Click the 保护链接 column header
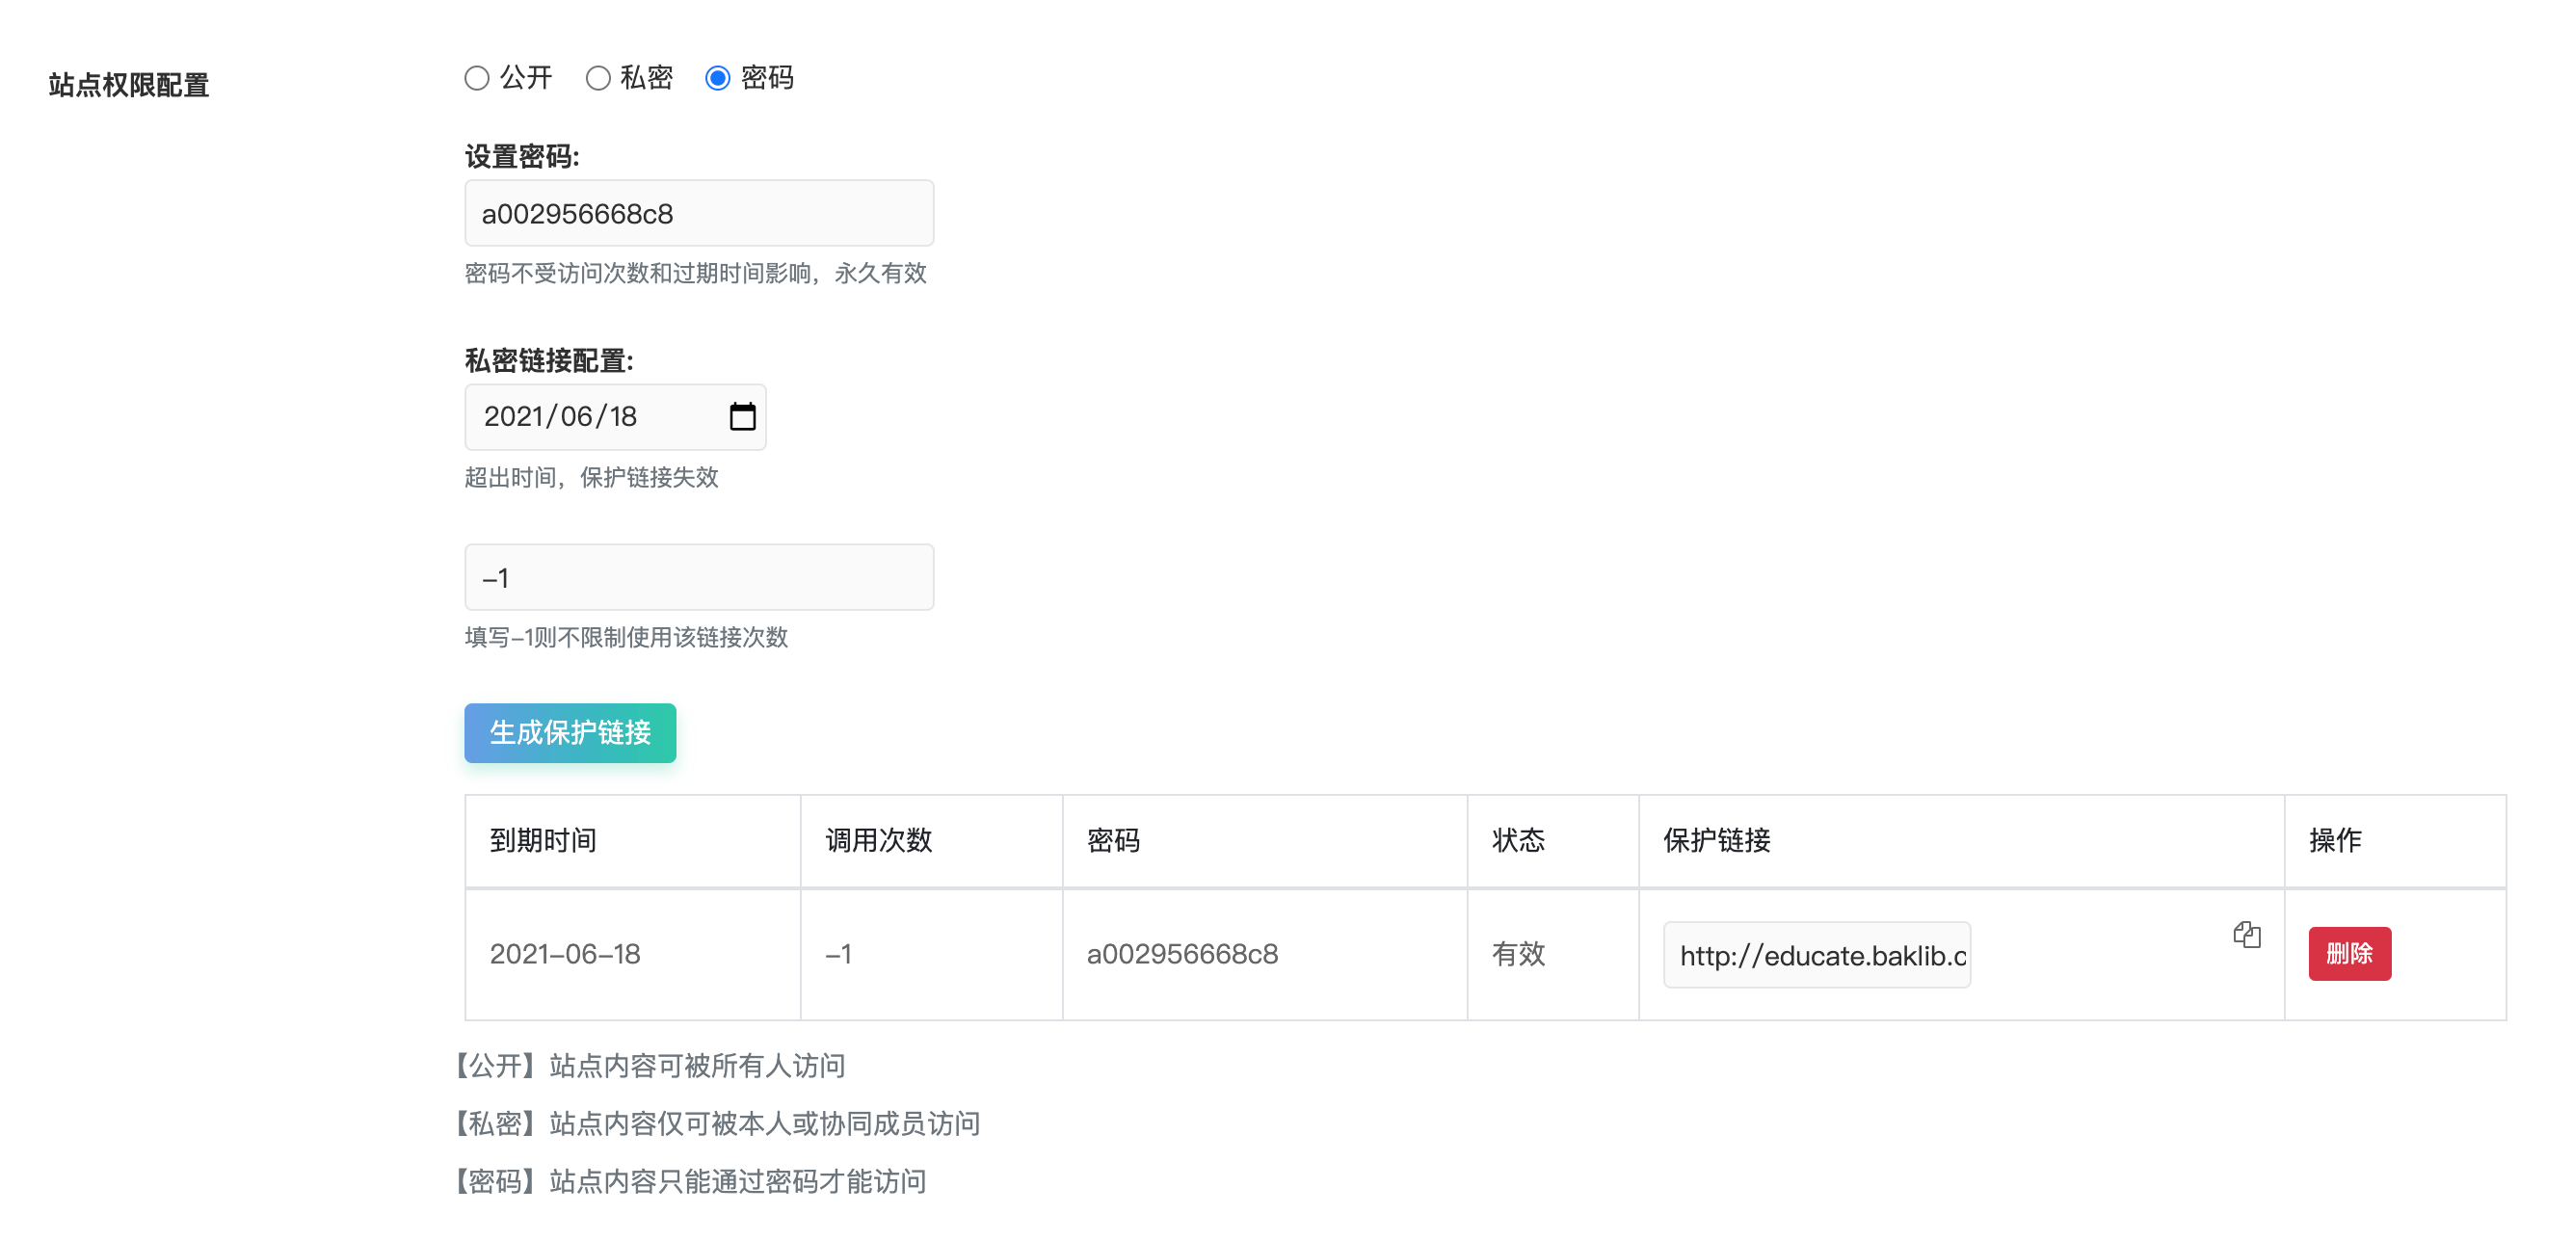Viewport: 2573px width, 1241px height. [x=1716, y=839]
